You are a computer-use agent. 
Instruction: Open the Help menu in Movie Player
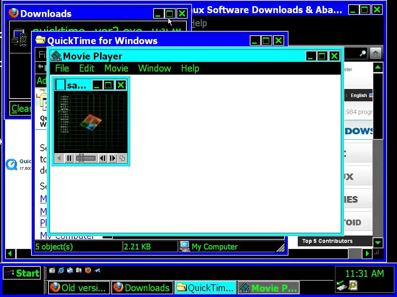(190, 68)
